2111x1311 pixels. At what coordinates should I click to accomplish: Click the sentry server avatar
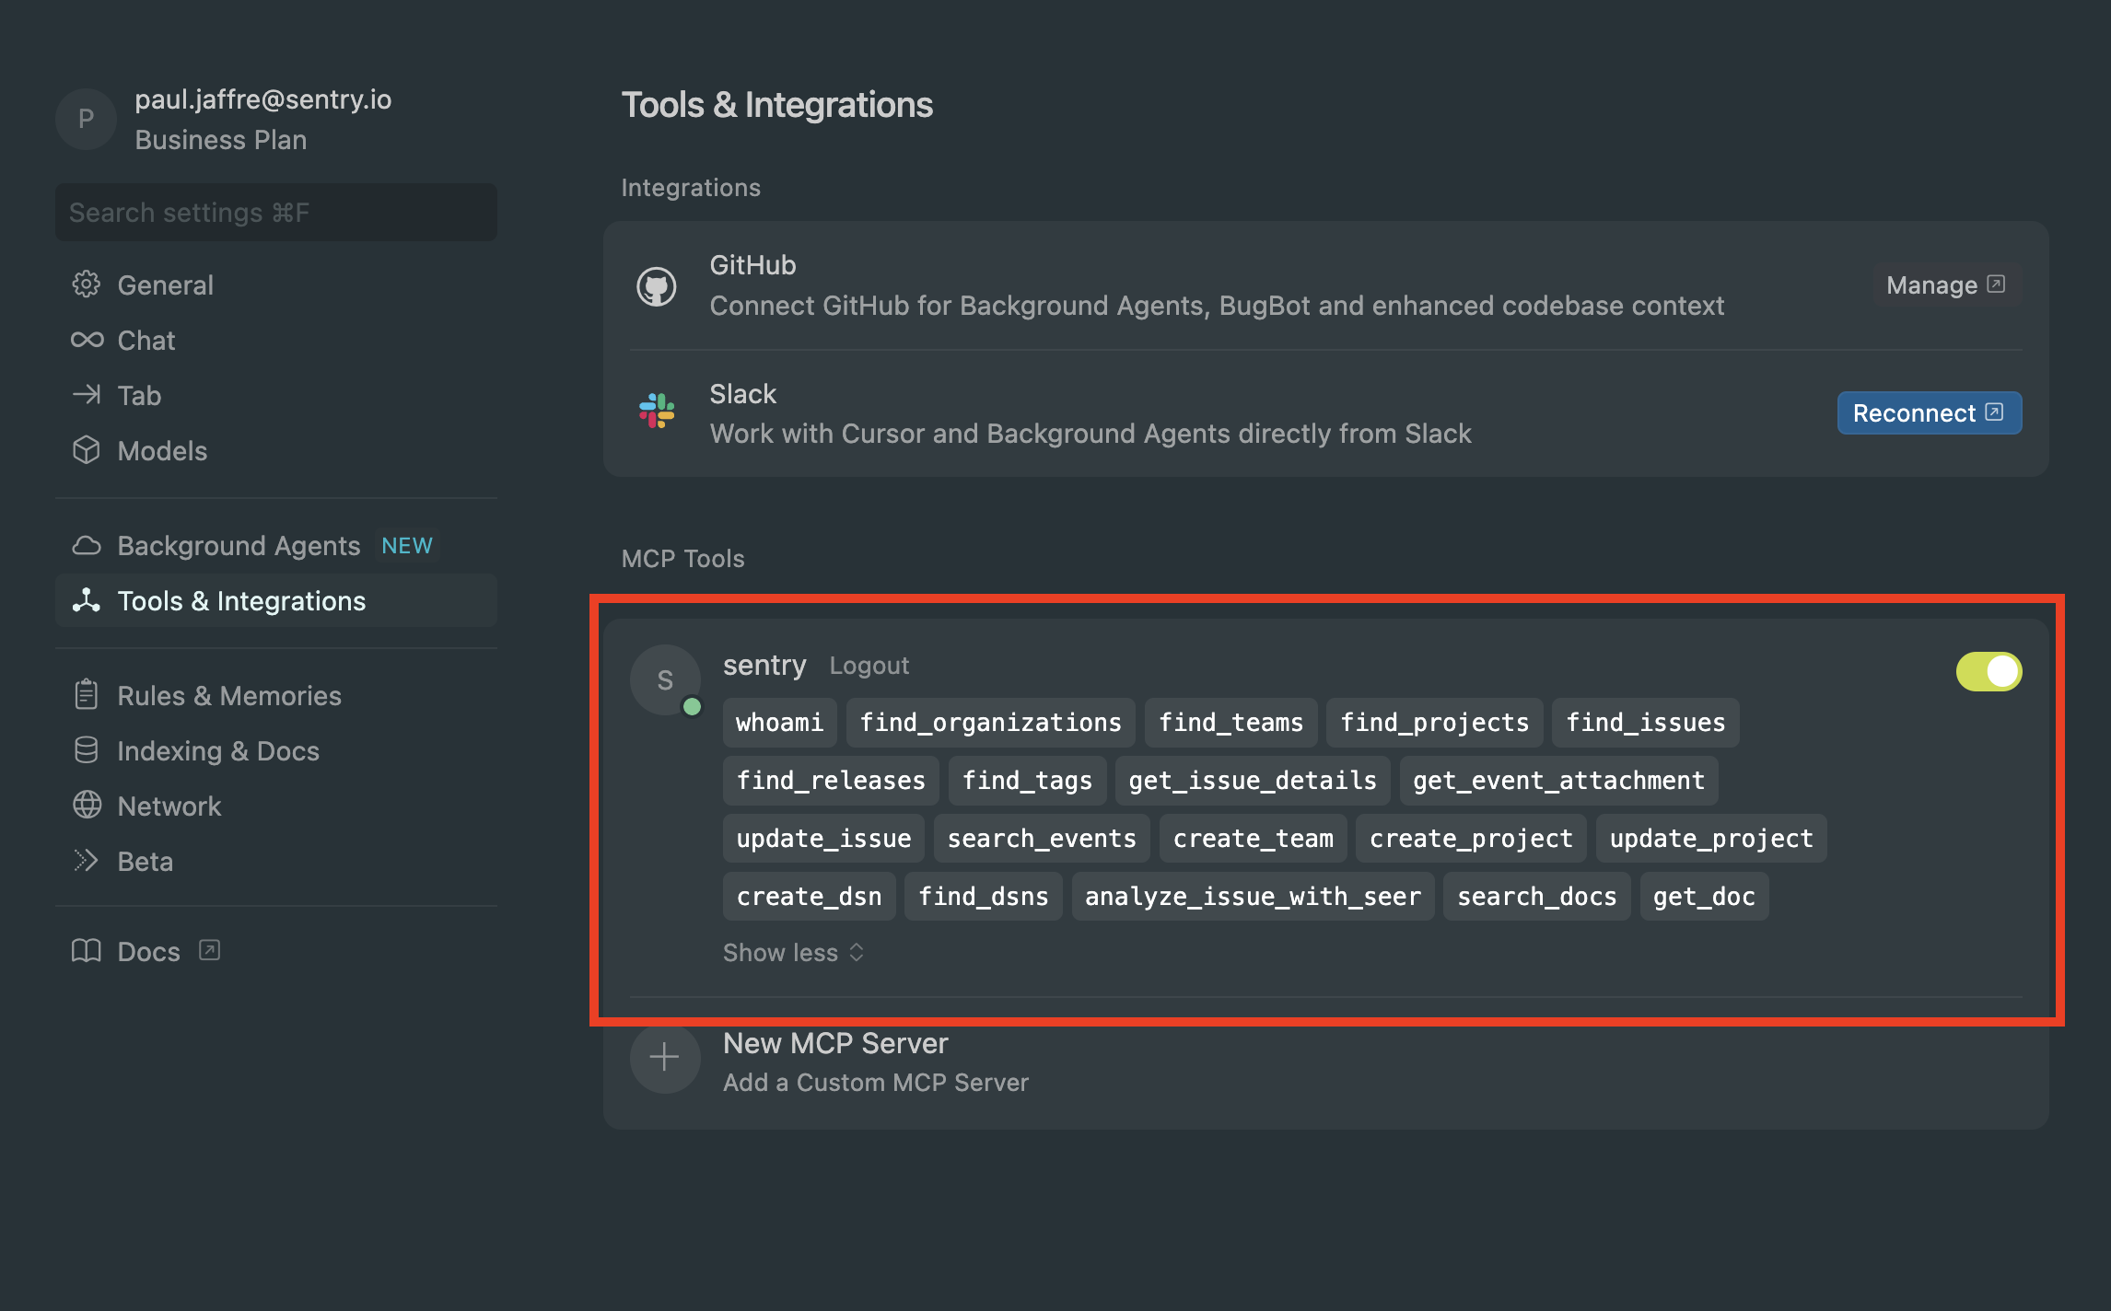point(665,679)
